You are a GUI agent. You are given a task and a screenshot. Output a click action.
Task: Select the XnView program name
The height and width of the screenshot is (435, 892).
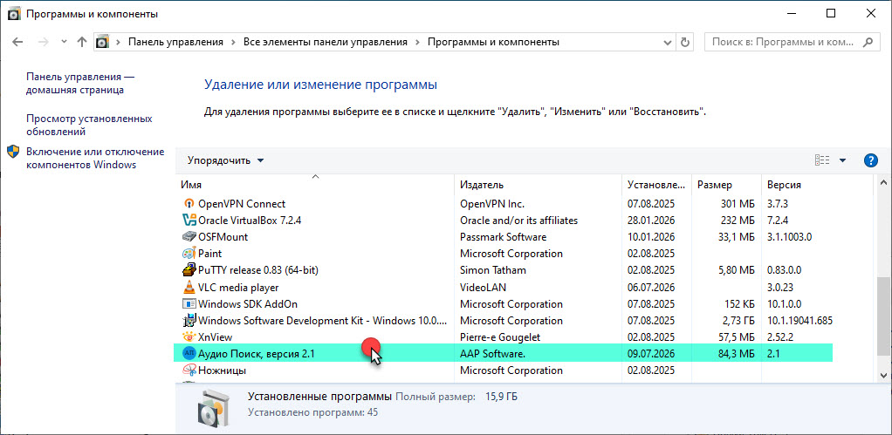click(x=215, y=337)
